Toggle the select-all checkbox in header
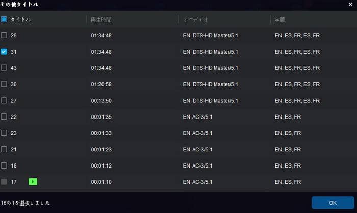Image resolution: width=357 pixels, height=213 pixels. click(x=4, y=19)
